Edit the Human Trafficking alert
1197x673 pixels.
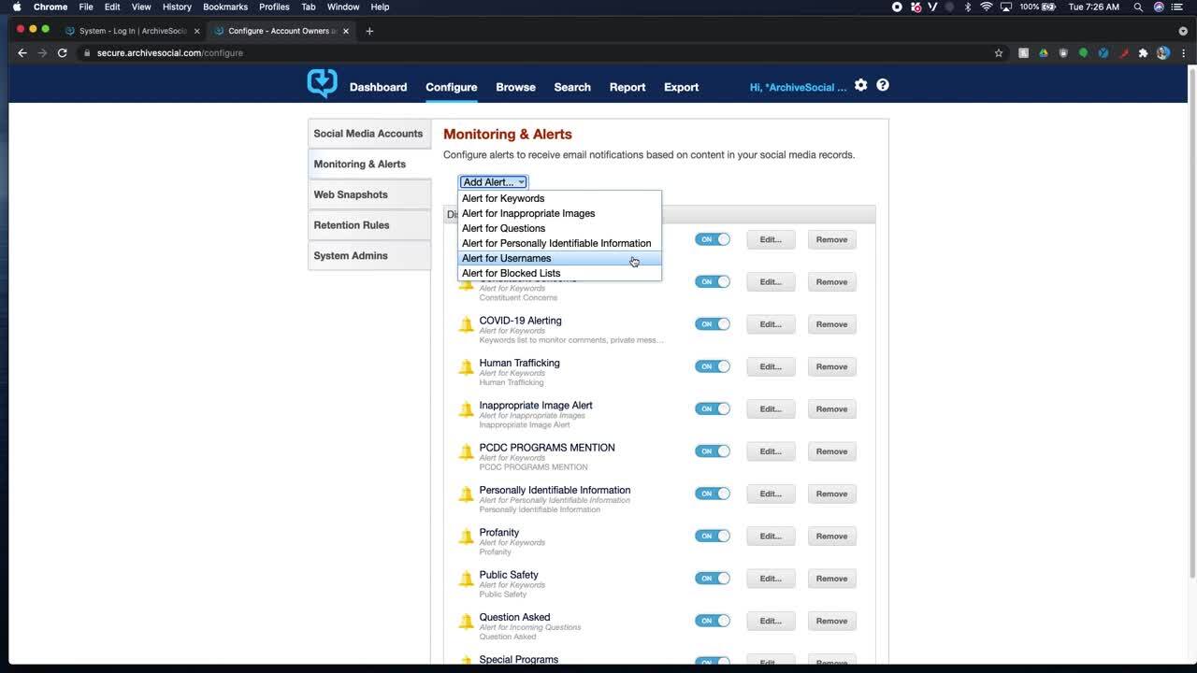click(x=770, y=366)
